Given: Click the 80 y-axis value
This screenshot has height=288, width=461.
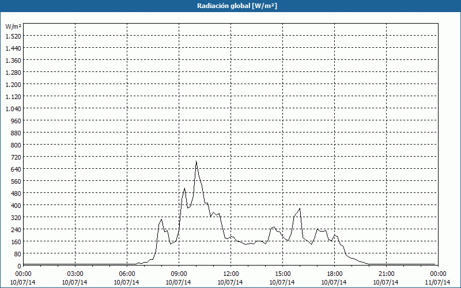Looking at the screenshot, I should pos(17,254).
